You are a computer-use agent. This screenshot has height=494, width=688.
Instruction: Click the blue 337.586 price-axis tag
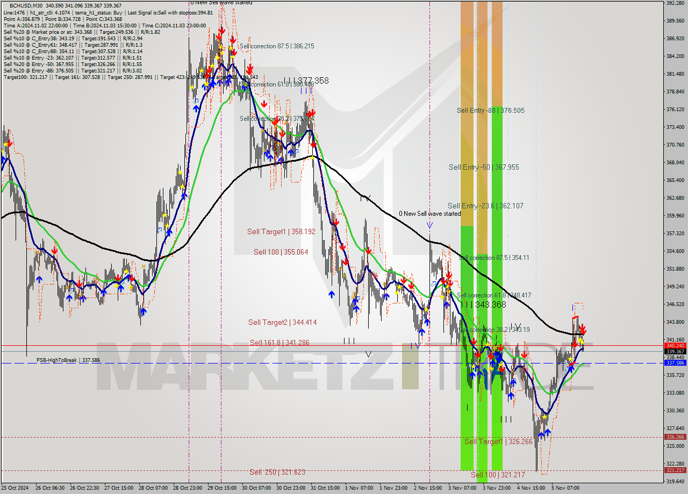pyautogui.click(x=675, y=363)
